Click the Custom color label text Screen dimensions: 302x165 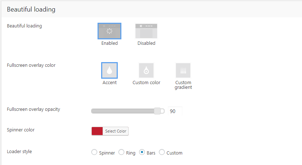(x=146, y=83)
